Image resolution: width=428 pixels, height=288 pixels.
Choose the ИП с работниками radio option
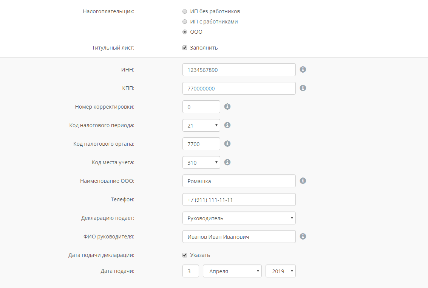tap(185, 22)
